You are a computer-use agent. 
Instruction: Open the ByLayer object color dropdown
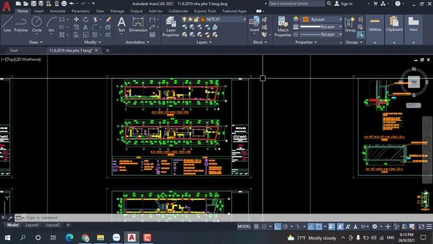point(340,20)
